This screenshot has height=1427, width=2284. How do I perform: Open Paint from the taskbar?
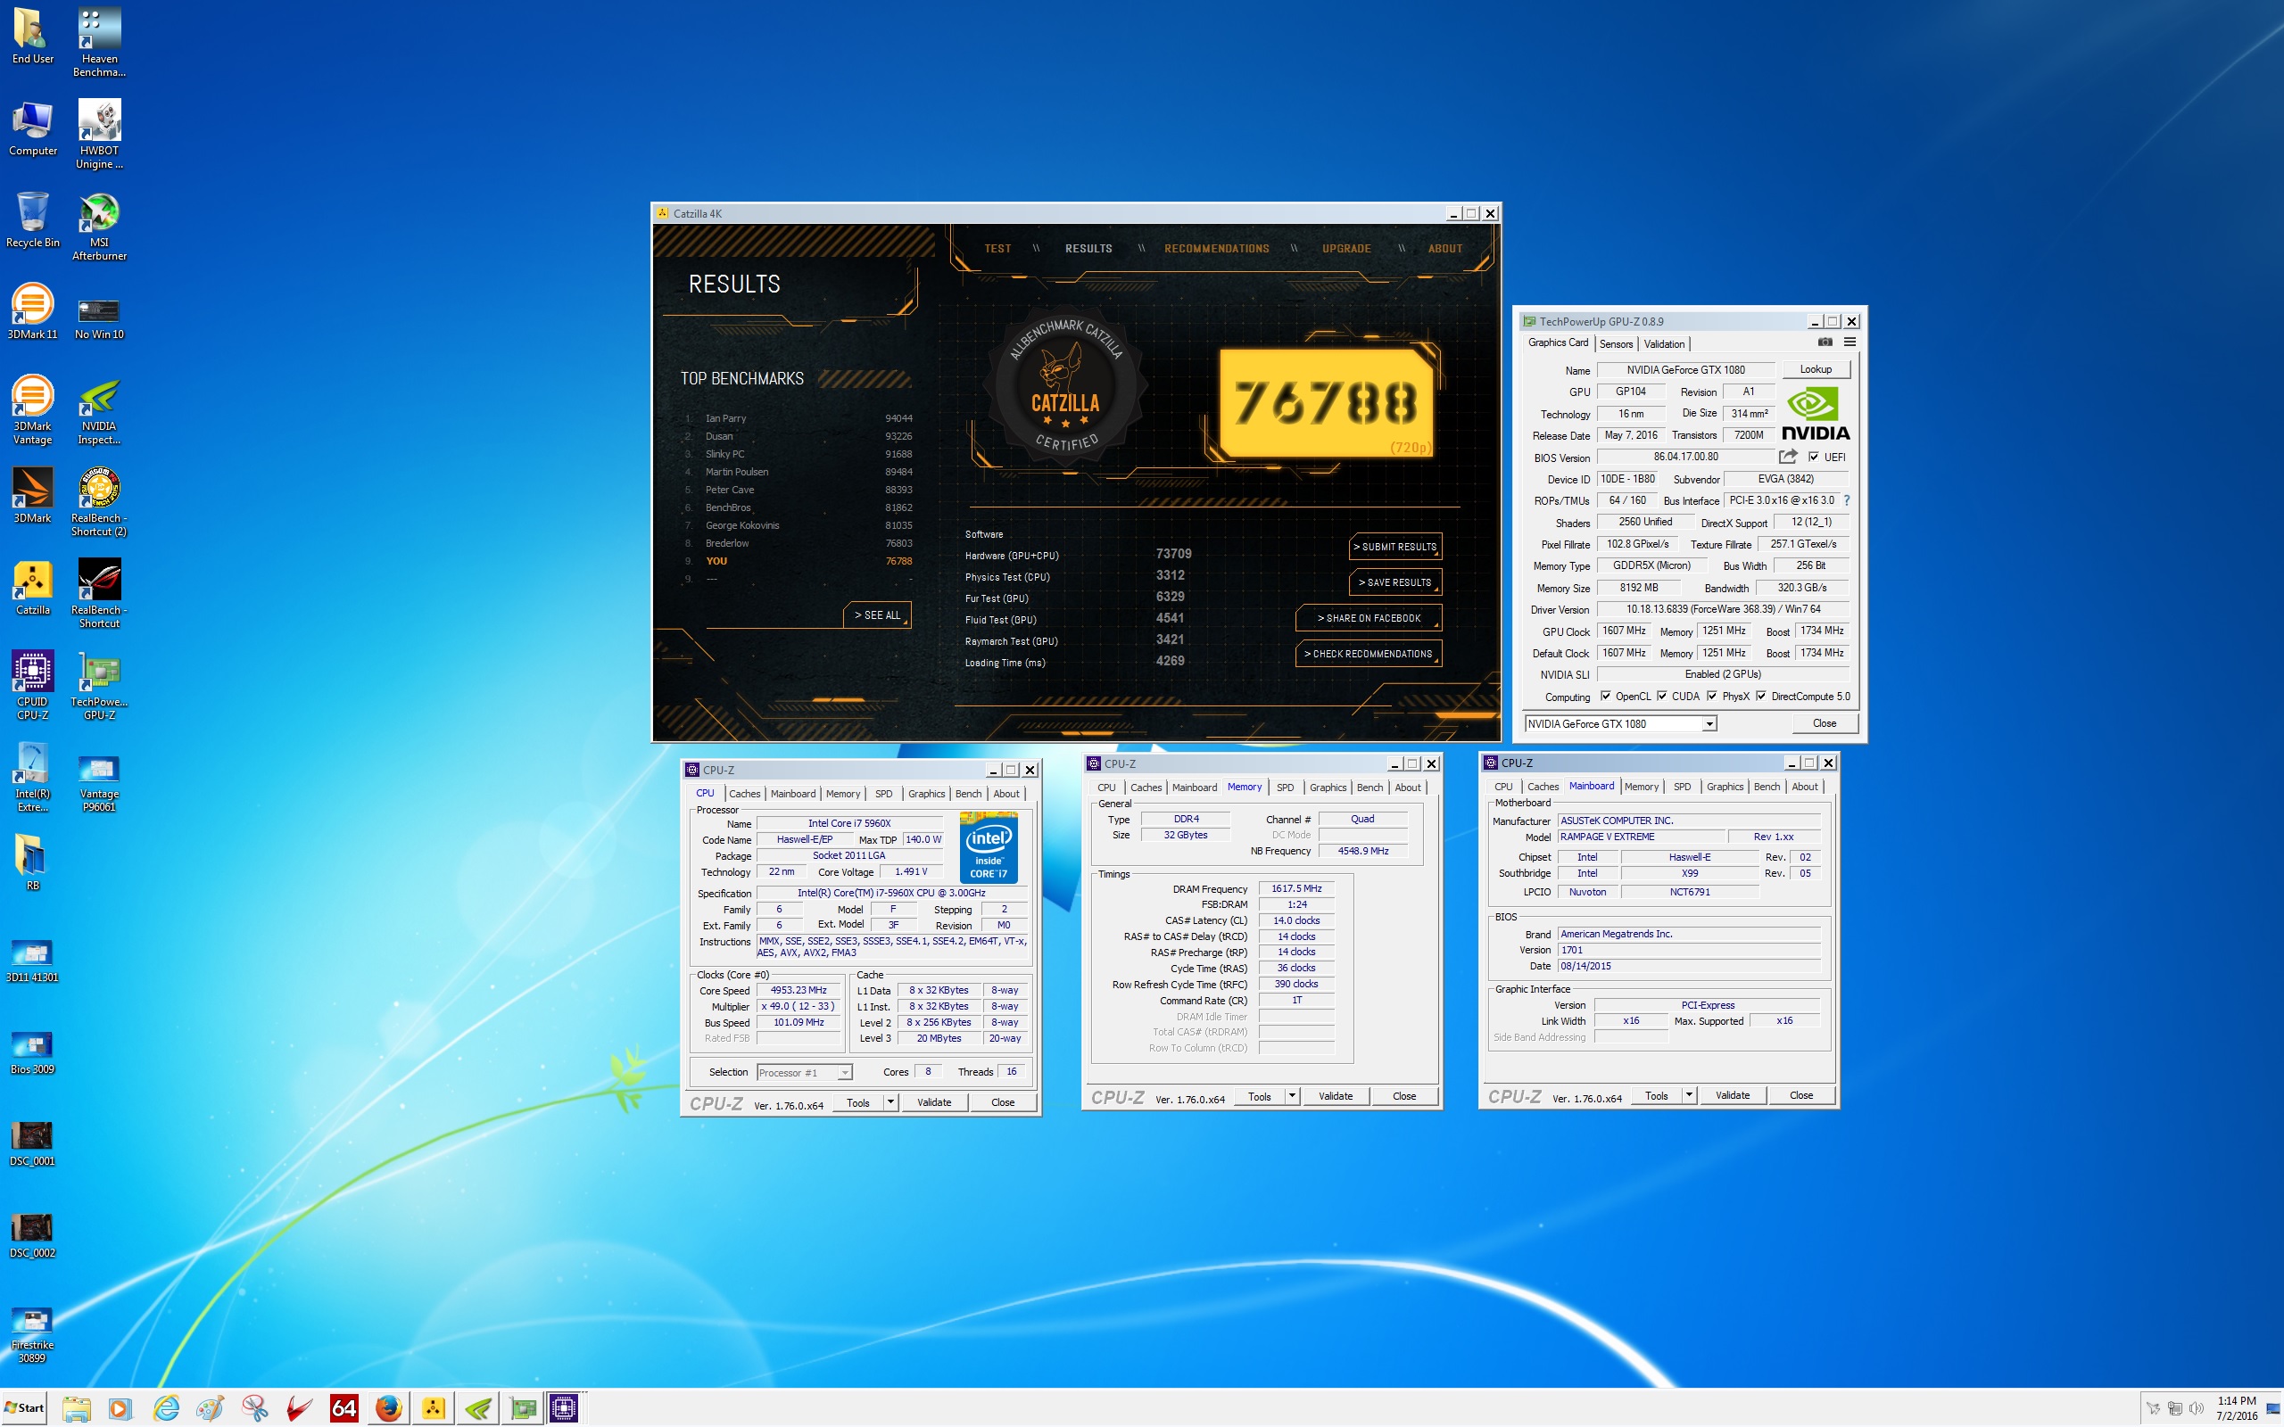click(210, 1408)
